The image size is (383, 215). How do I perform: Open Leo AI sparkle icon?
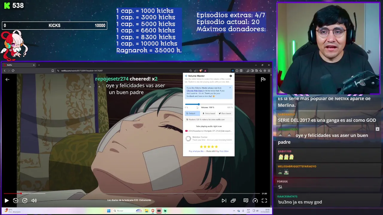point(261,71)
